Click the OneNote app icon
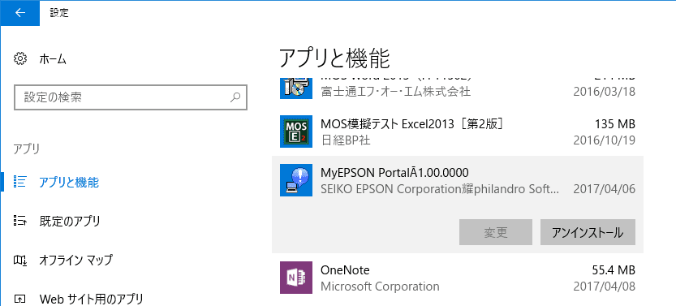This screenshot has width=676, height=306. (x=296, y=278)
